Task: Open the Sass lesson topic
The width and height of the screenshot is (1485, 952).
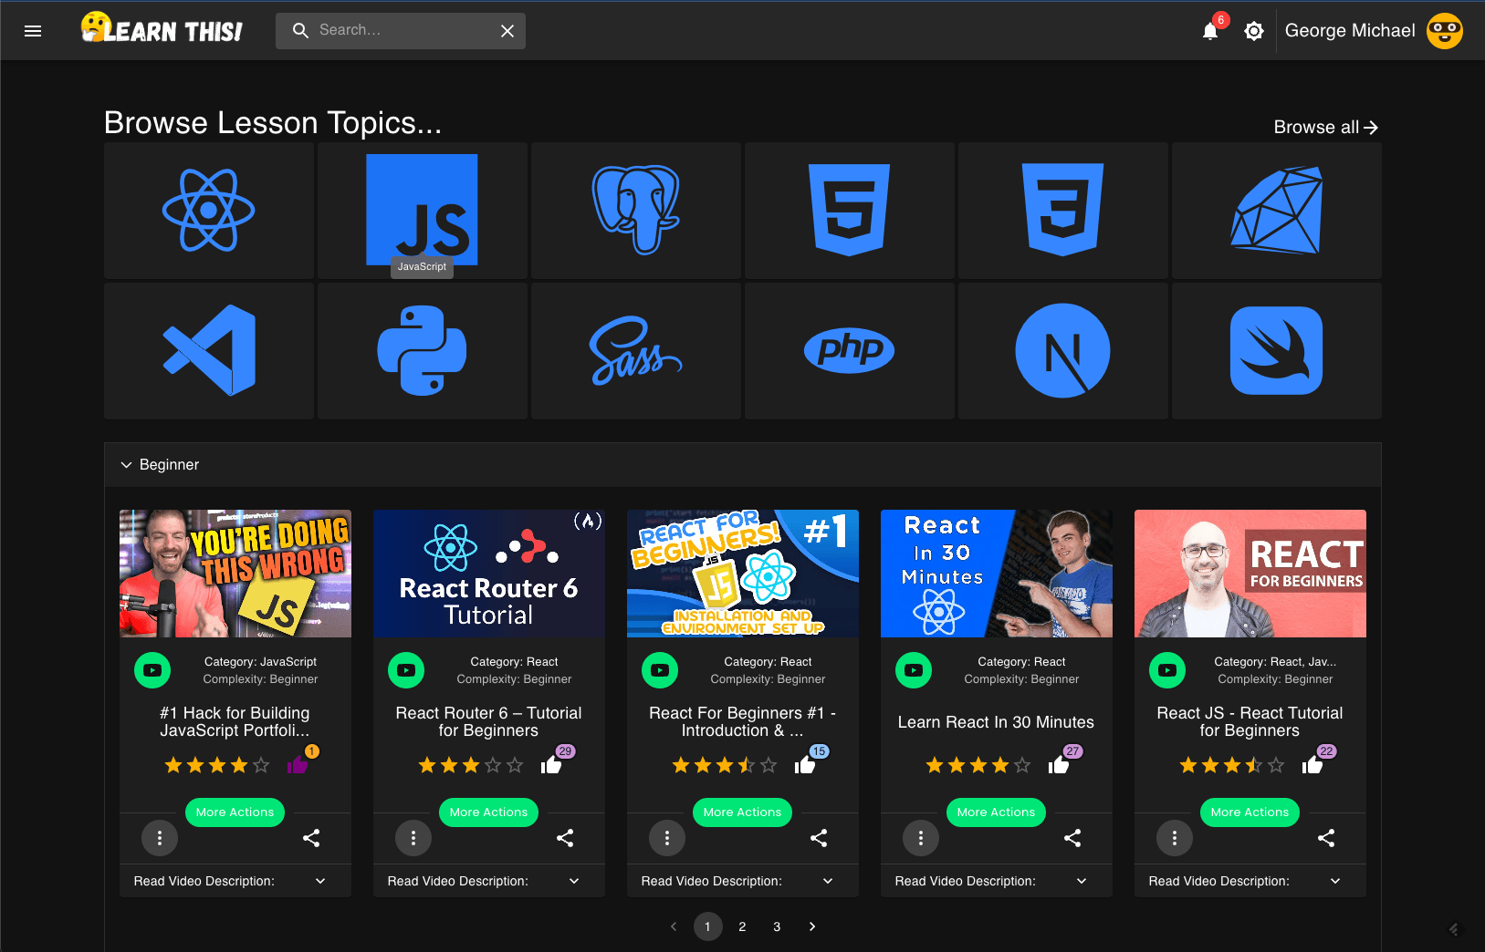Action: tap(636, 351)
